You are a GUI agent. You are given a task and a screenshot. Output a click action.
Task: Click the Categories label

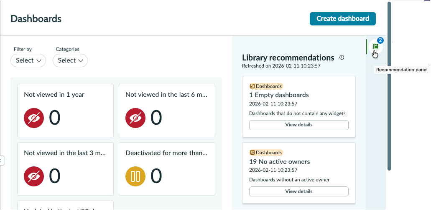point(67,49)
